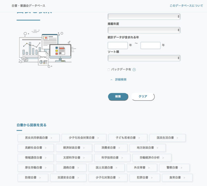Click the start year input field
This screenshot has width=207, height=186.
(118, 45)
